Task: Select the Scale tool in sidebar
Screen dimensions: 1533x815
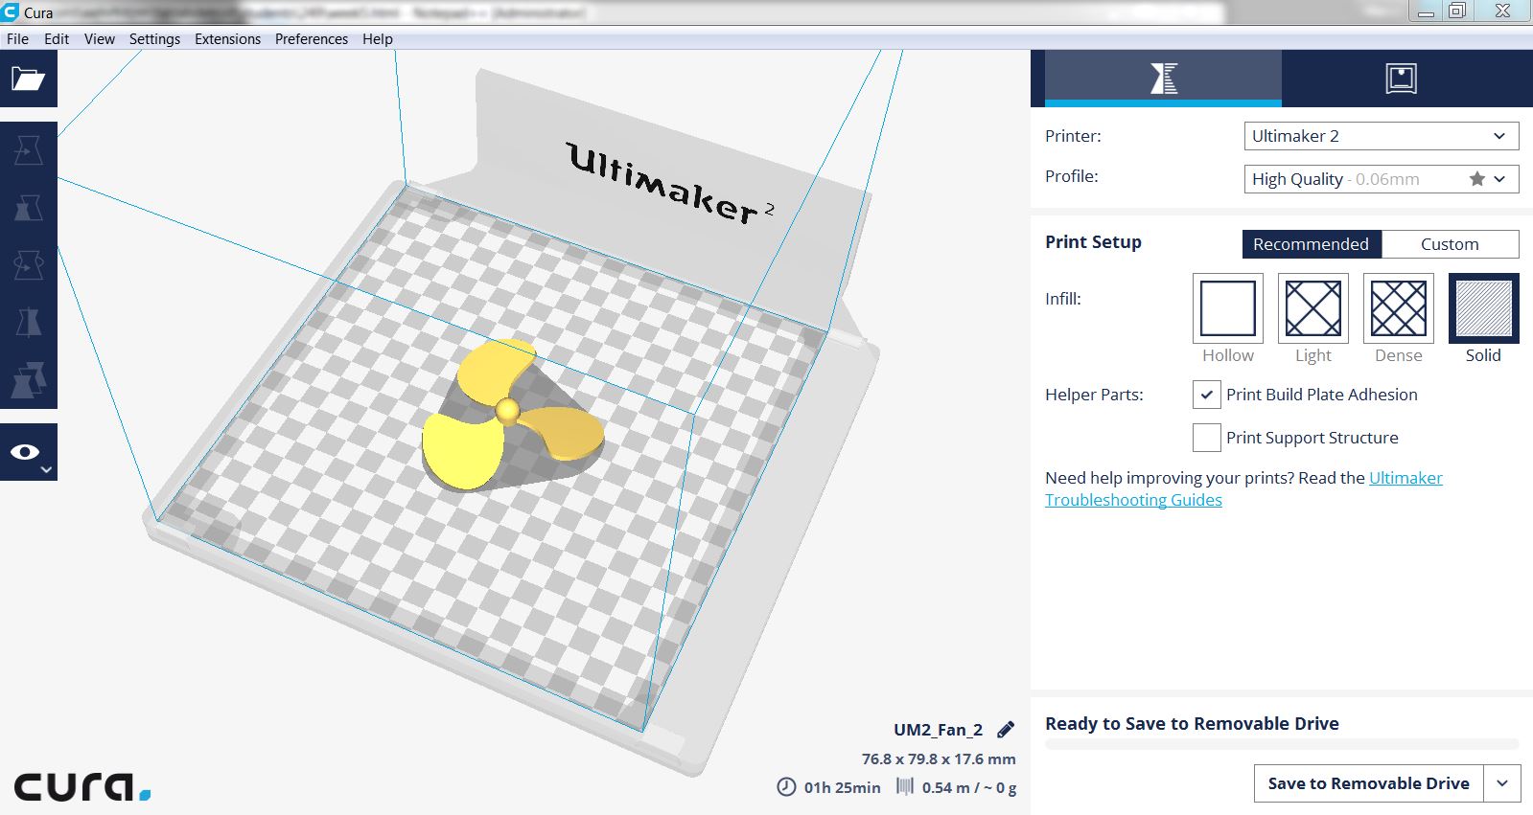Action: coord(28,208)
